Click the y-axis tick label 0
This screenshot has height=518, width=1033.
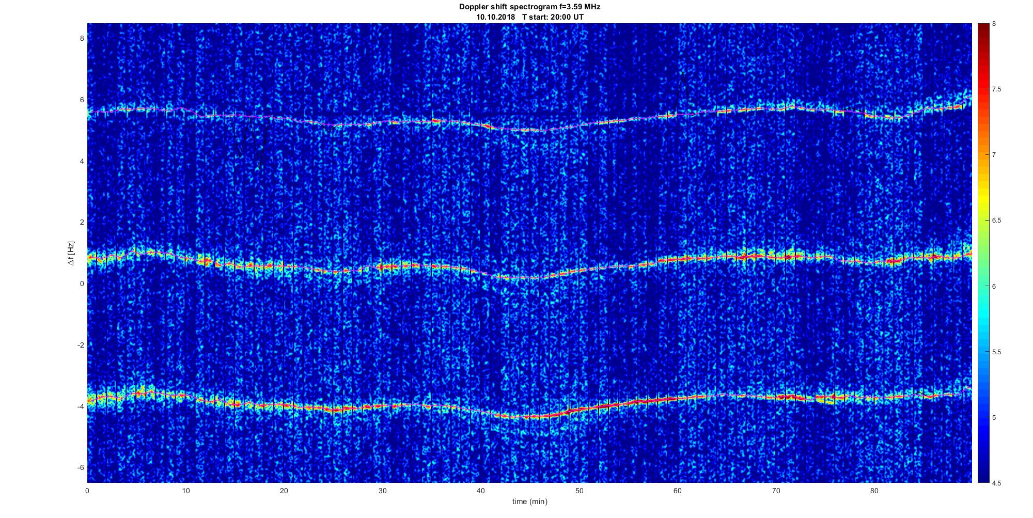click(x=82, y=284)
